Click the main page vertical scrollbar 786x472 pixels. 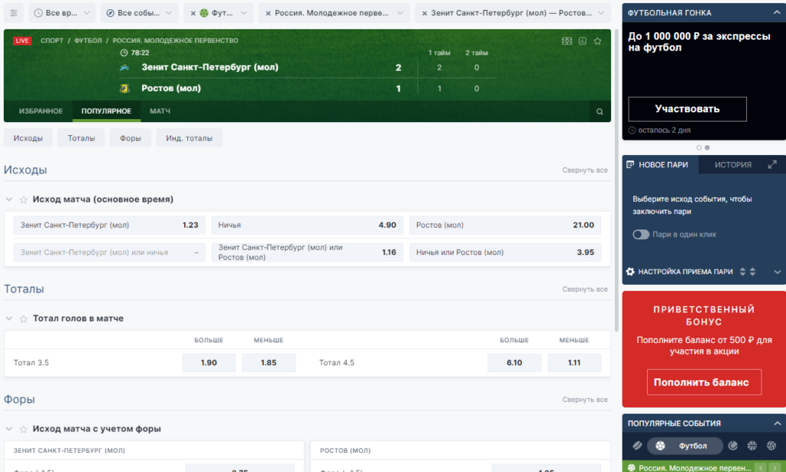coord(616,180)
